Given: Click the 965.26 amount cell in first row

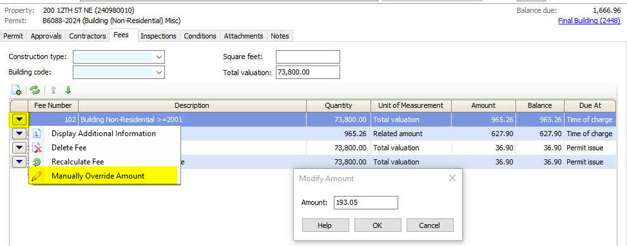Looking at the screenshot, I should [483, 119].
